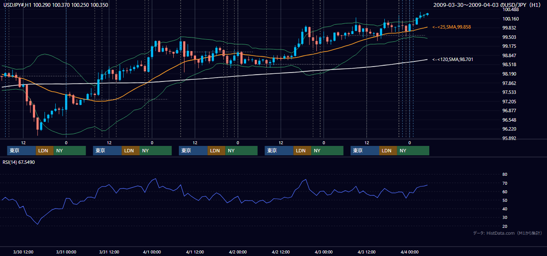Click RSI scale value 40
The height and width of the screenshot is (256, 547).
[x=505, y=209]
